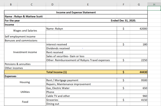161x106 pixels.
Task: Click the 'Investment income' merged cell
Action: pos(25,52)
